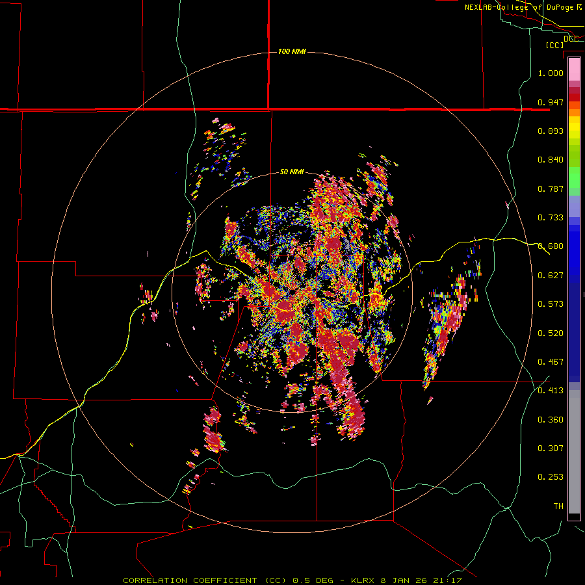Select the 0.893 scale value
The height and width of the screenshot is (585, 585).
tap(551, 131)
